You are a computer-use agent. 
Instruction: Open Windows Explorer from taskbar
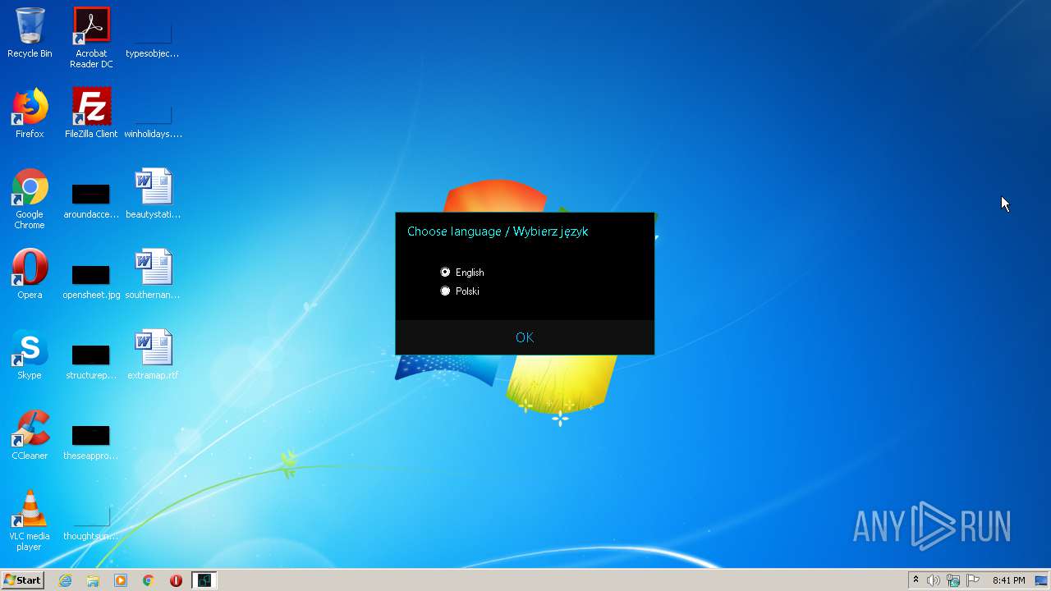tap(93, 580)
